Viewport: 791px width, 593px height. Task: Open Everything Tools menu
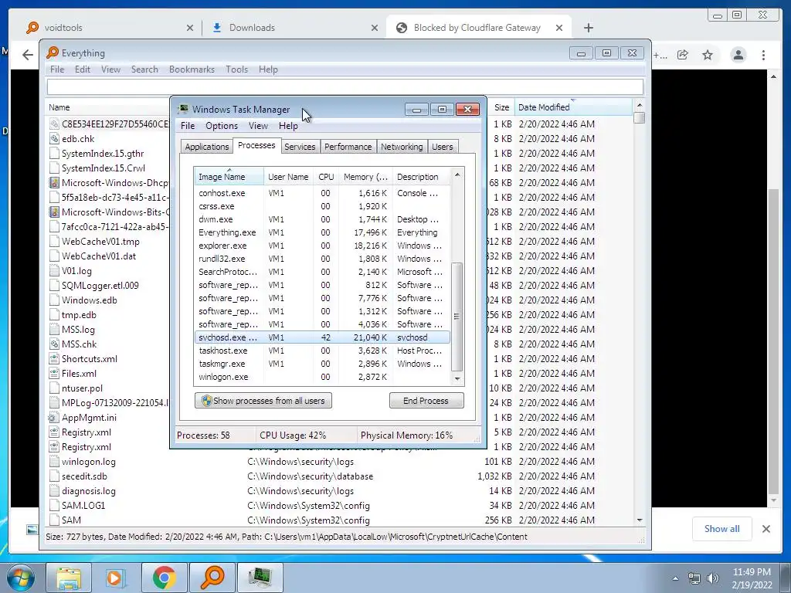(236, 69)
